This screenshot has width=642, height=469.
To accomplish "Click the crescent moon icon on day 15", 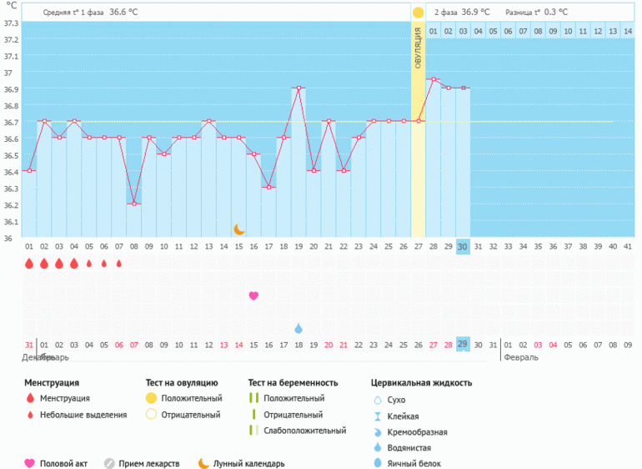I will [x=239, y=229].
